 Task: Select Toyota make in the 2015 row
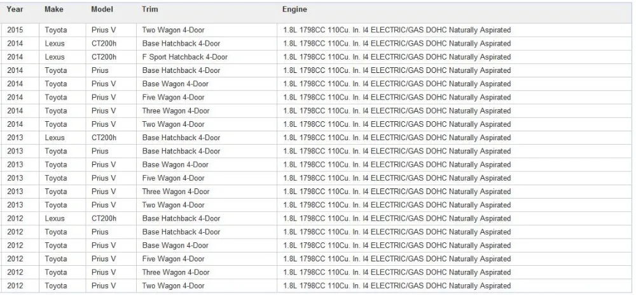click(x=56, y=30)
